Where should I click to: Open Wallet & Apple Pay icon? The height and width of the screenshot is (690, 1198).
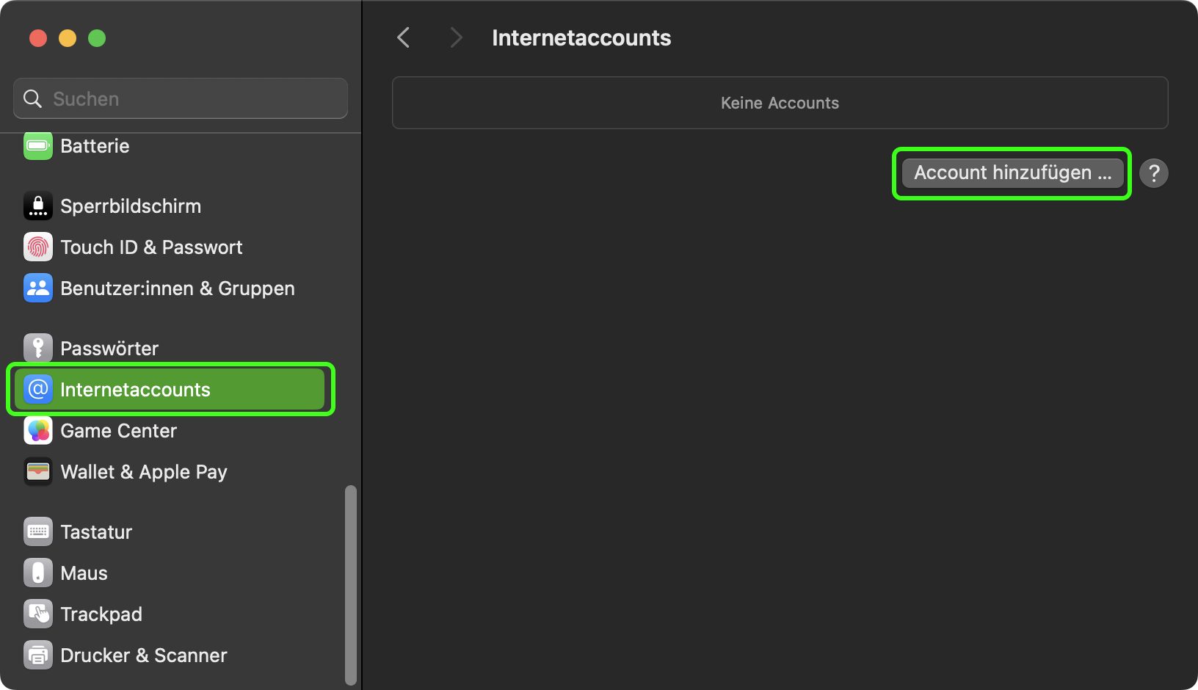pos(38,472)
